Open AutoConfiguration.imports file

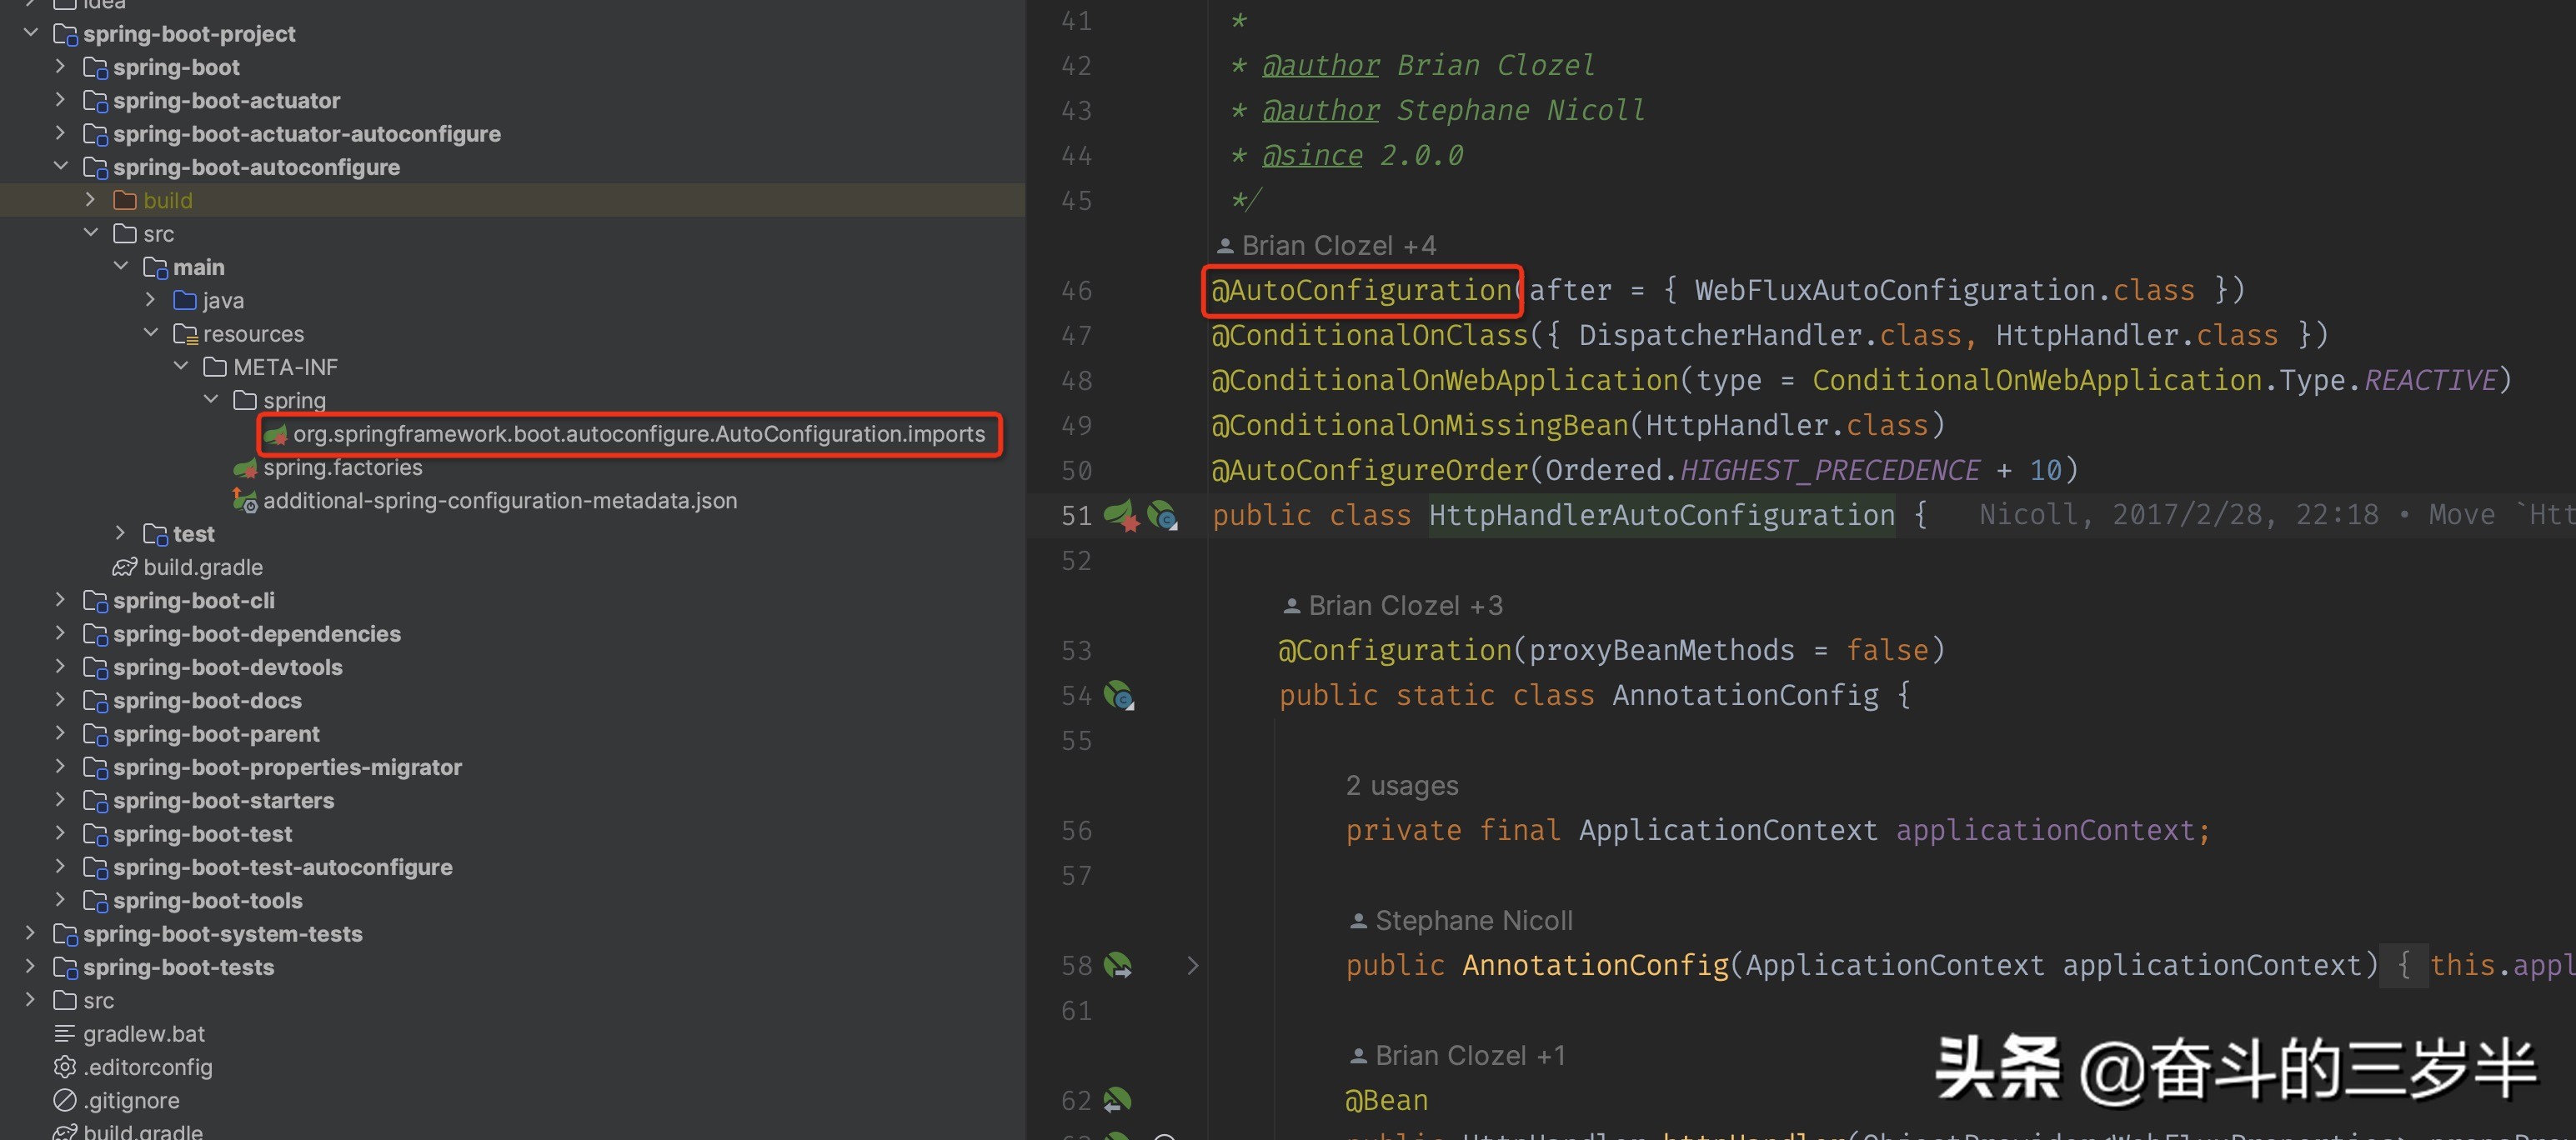[x=638, y=434]
